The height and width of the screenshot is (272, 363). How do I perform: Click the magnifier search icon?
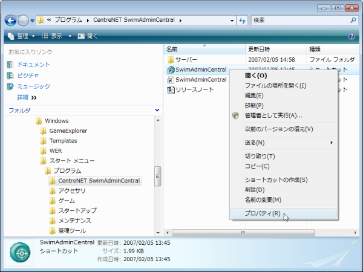353,21
